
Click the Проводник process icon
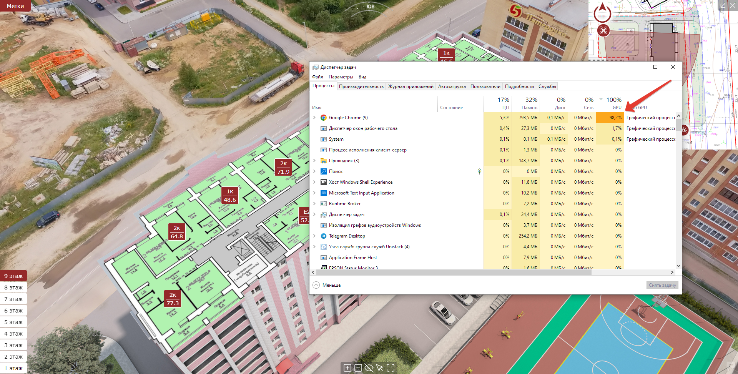point(324,161)
